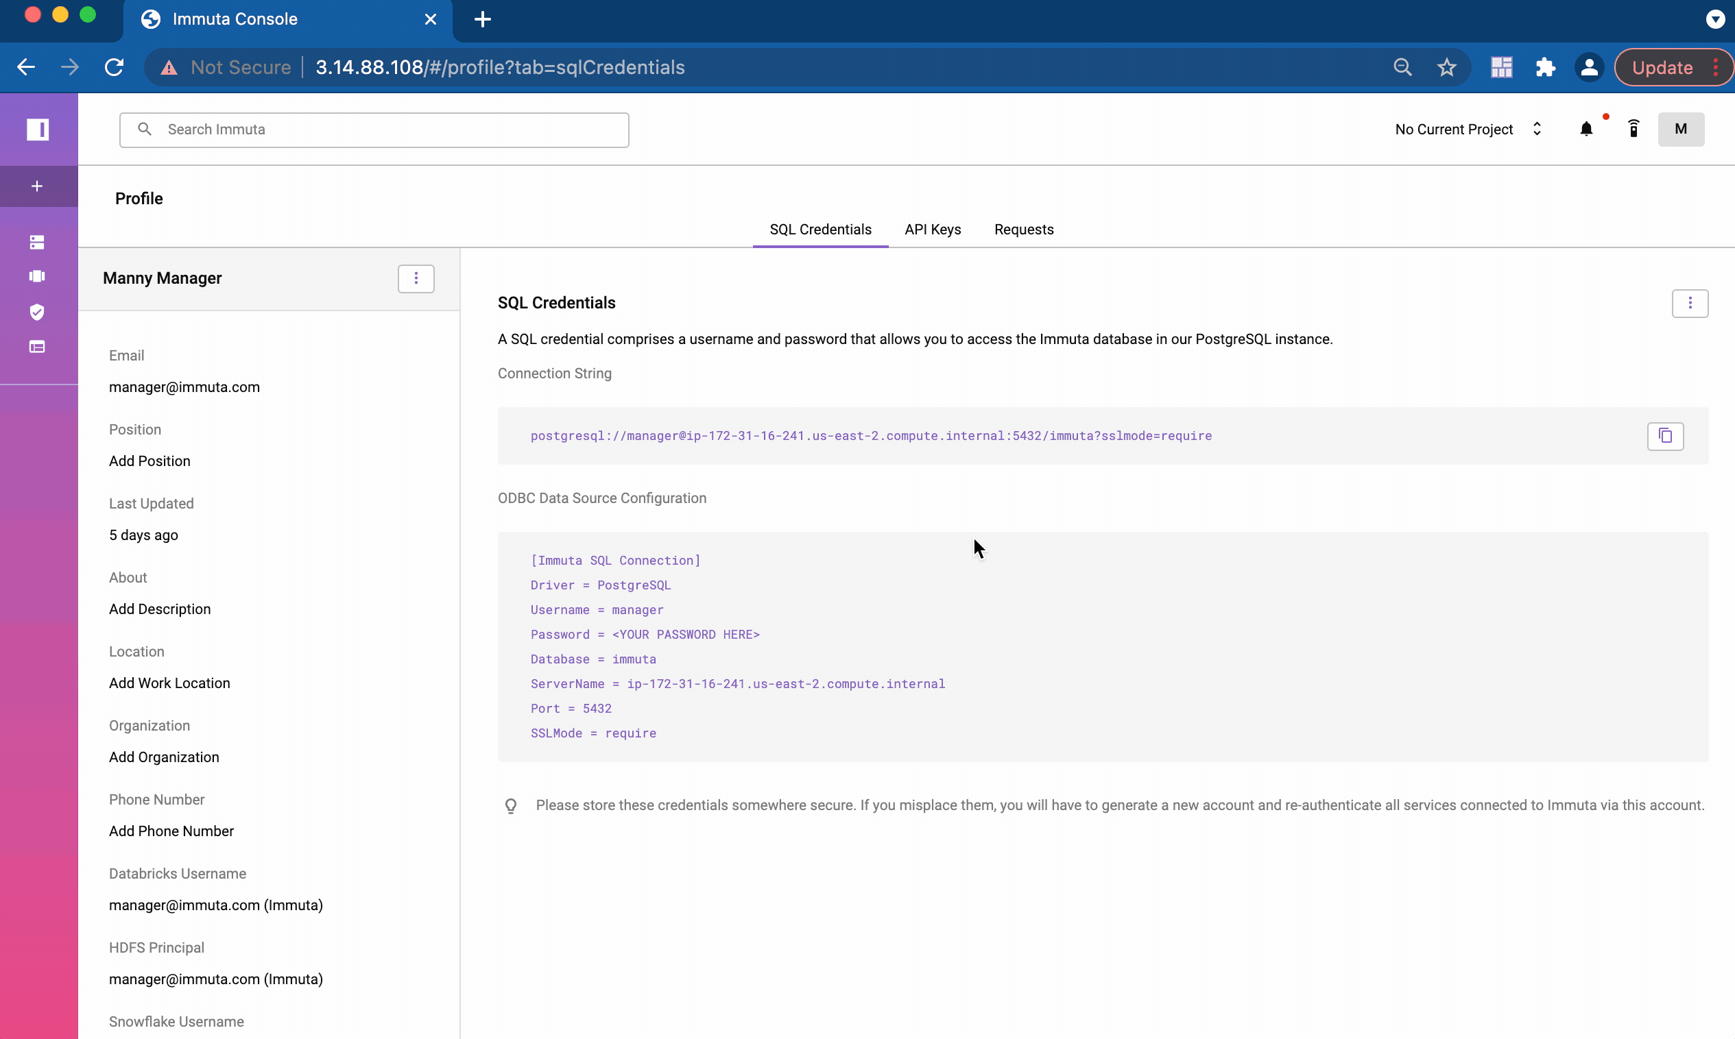Click the manager@immuta.com email value
1735x1039 pixels.
point(184,387)
